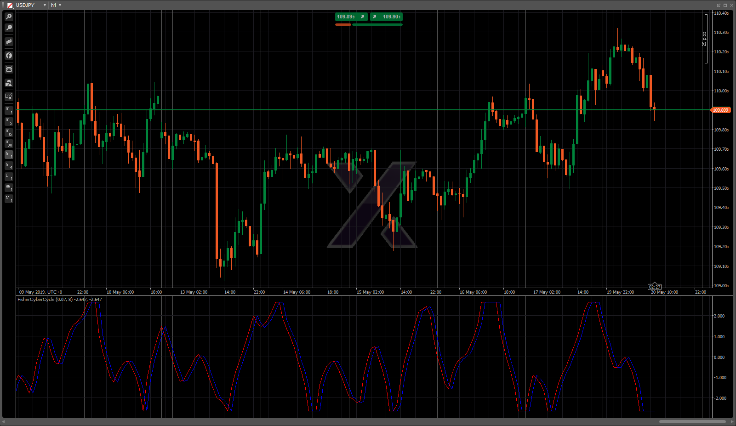Select the W1 weekly timeframe
This screenshot has width=736, height=426.
pos(9,188)
